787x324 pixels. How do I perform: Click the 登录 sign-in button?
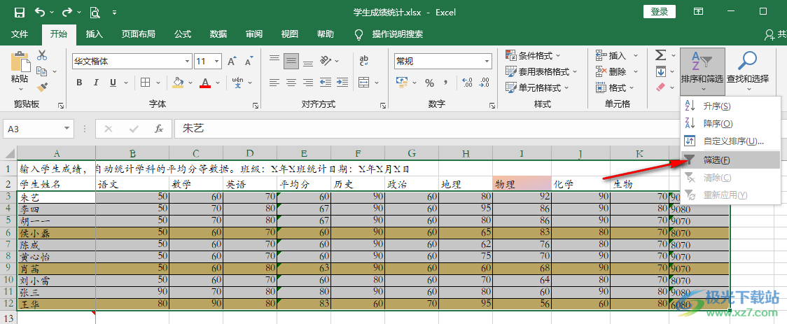click(659, 12)
